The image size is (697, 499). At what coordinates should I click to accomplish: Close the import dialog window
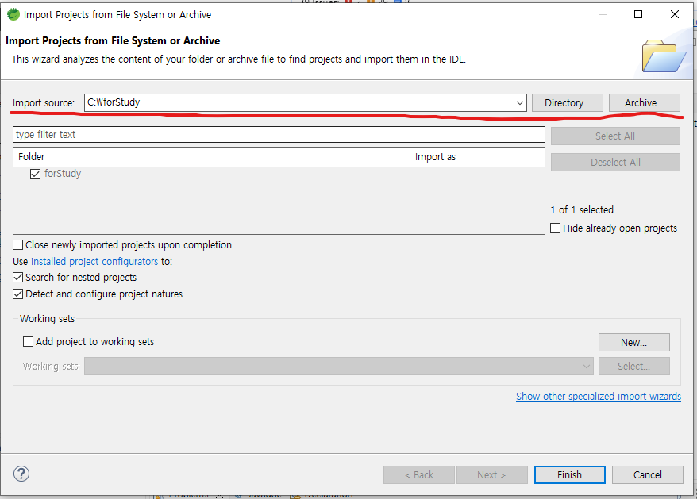point(674,14)
